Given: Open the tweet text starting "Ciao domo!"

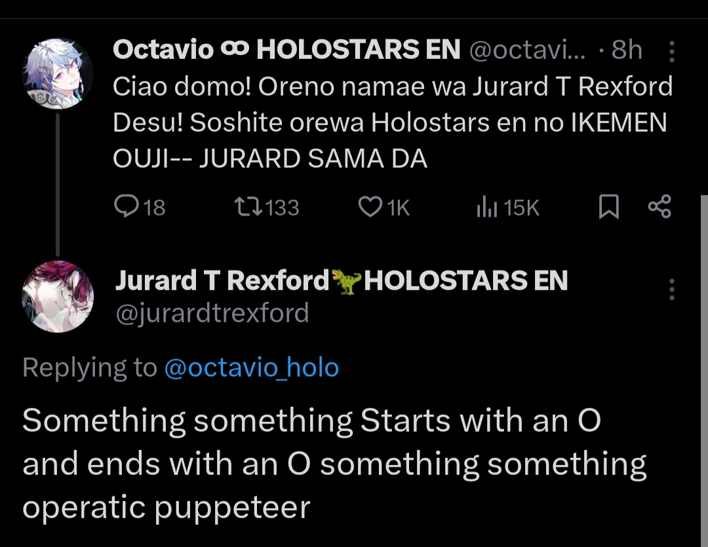Looking at the screenshot, I should click(x=393, y=122).
